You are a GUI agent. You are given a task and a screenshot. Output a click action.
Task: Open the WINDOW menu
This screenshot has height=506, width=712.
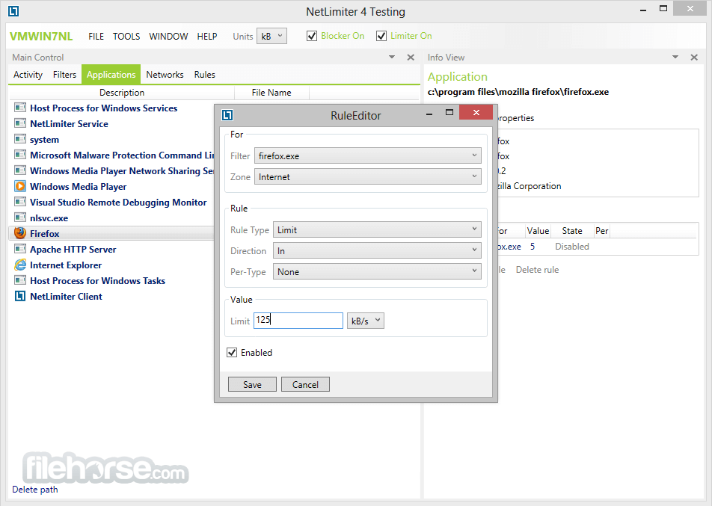coord(168,37)
